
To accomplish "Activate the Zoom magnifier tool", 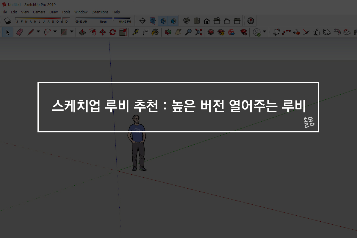I will point(188,32).
